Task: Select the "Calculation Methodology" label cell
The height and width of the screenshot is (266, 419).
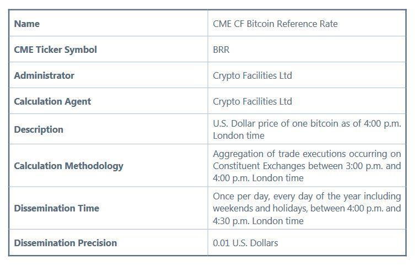Action: [68, 166]
